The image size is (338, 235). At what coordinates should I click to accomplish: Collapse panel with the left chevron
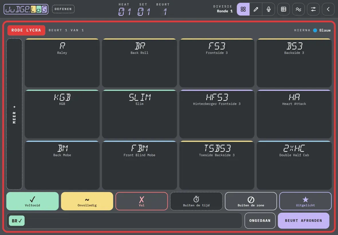(328, 9)
